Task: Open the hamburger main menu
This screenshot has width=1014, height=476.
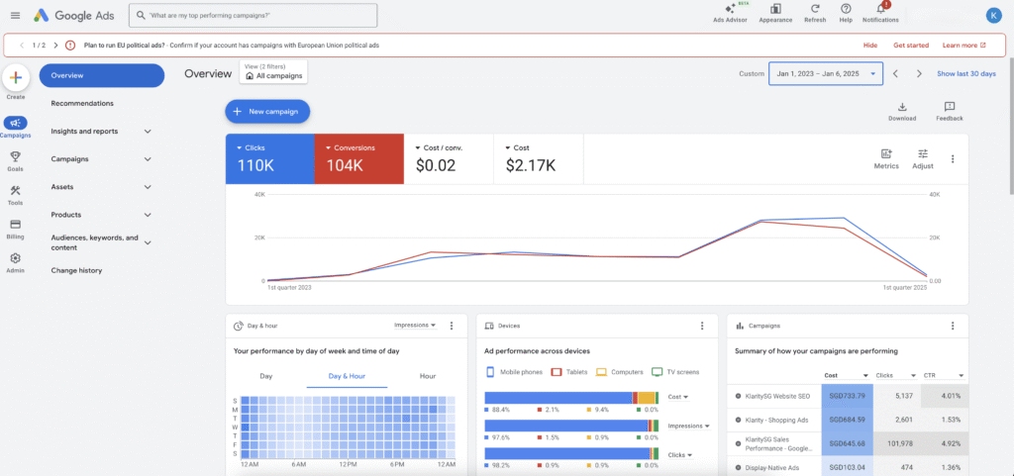Action: [15, 15]
